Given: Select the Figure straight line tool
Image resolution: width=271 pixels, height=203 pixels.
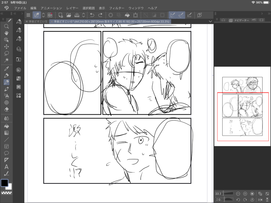Looking at the screenshot, I should 6,140.
